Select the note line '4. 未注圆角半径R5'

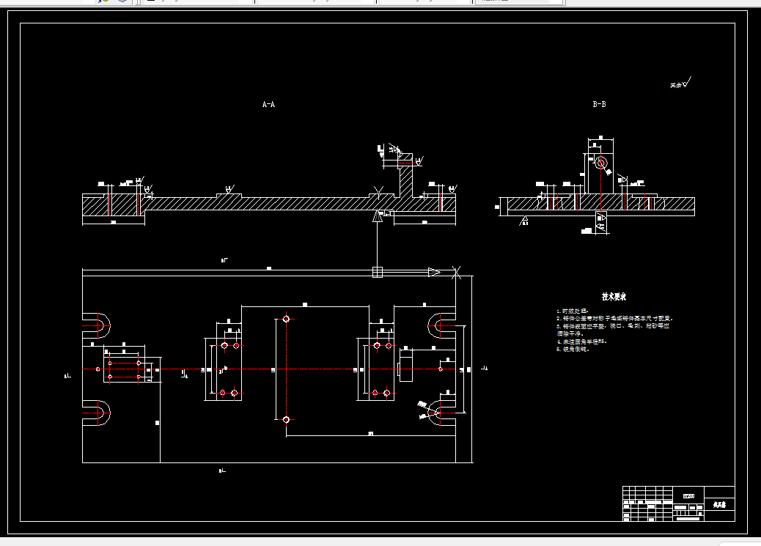coord(581,342)
